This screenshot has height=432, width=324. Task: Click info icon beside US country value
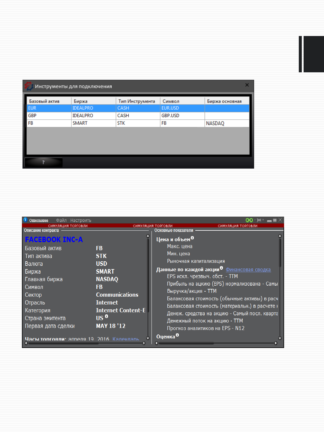pyautogui.click(x=106, y=316)
